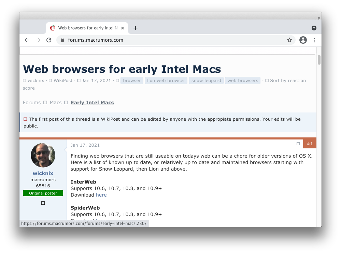Viewport: 341px width, 254px height.
Task: Click the macrumors 65816 user title text
Action: (x=43, y=183)
